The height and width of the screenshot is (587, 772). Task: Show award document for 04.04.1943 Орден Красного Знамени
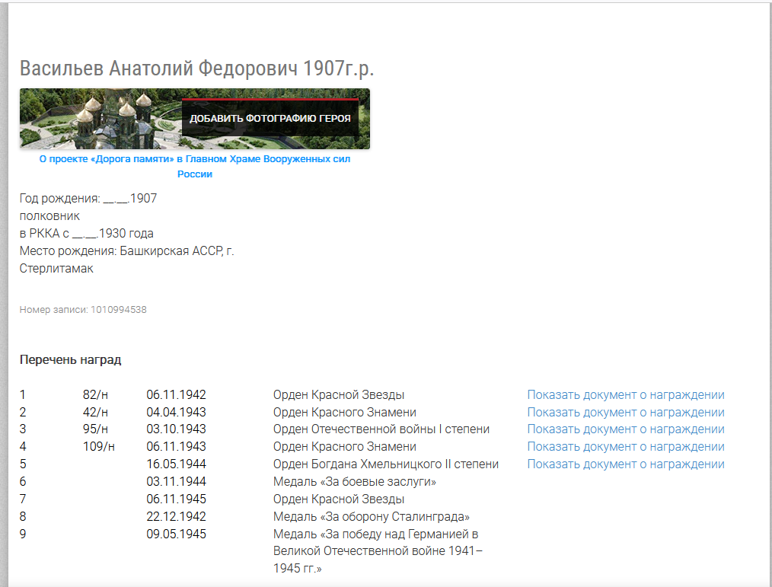[625, 413]
